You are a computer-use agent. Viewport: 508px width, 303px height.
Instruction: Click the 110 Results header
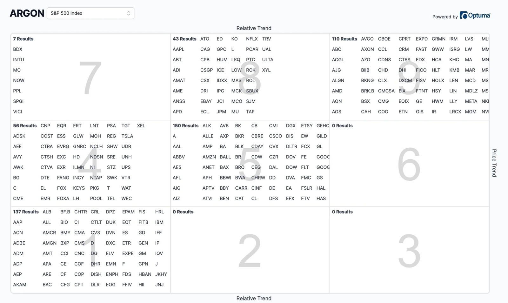(x=344, y=39)
